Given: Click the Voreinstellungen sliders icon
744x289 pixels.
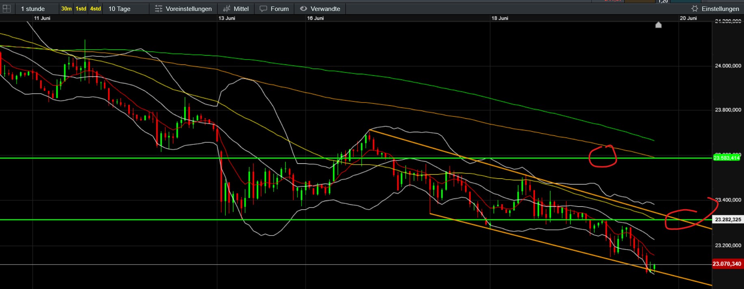Looking at the screenshot, I should click(x=159, y=9).
